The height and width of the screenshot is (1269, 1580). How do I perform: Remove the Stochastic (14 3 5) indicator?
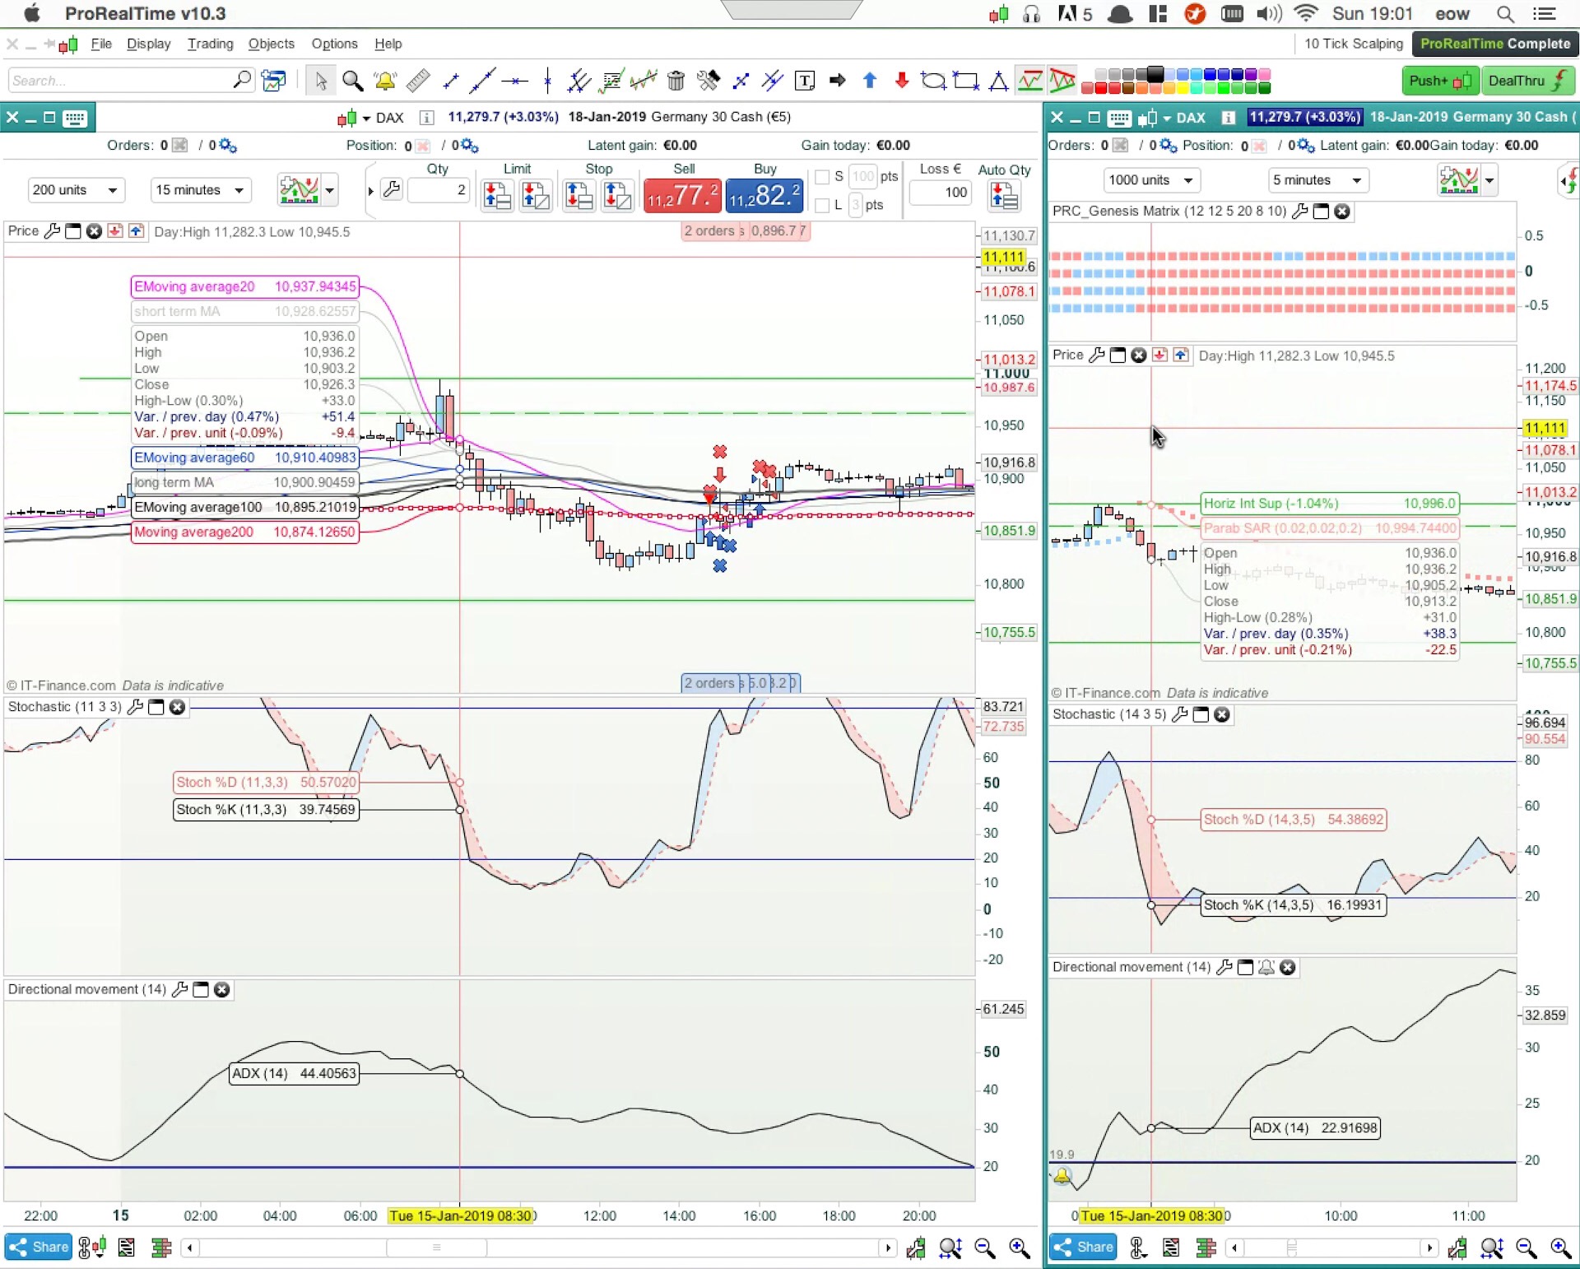[x=1222, y=714]
